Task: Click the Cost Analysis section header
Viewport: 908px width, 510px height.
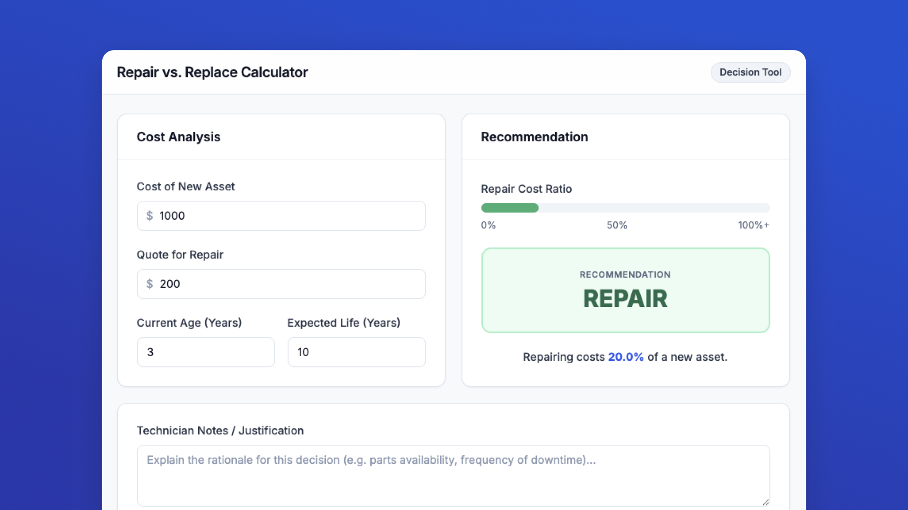Action: tap(178, 137)
